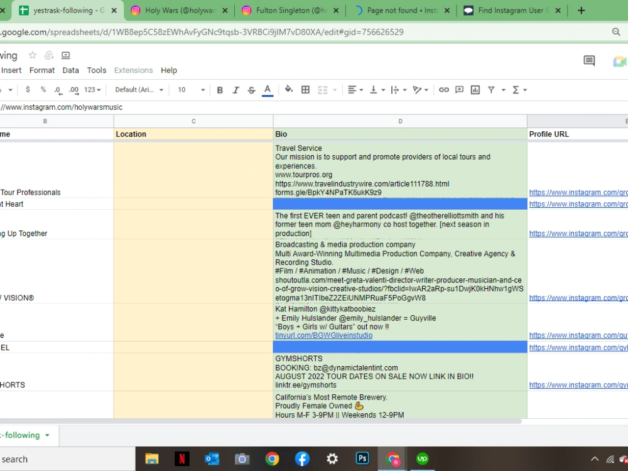The width and height of the screenshot is (628, 471).
Task: Insert a comment from toolbar
Action: pos(460,90)
